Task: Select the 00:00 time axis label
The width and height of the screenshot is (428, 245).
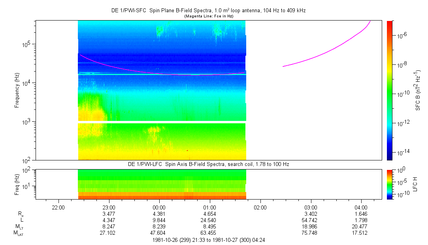Action: 159,207
